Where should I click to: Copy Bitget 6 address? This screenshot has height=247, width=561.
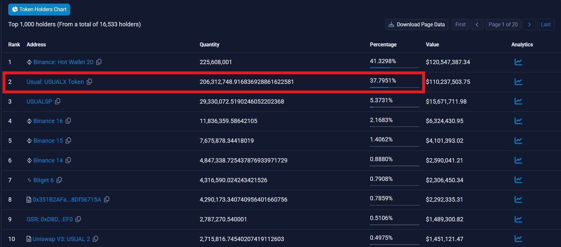pos(59,180)
